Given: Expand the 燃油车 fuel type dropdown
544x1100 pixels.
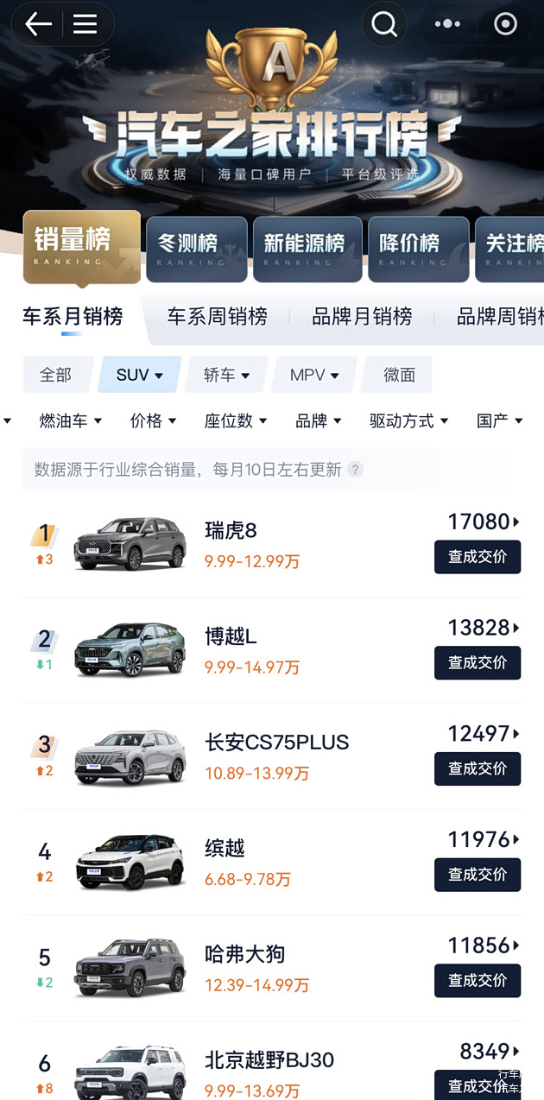Looking at the screenshot, I should click(x=71, y=421).
